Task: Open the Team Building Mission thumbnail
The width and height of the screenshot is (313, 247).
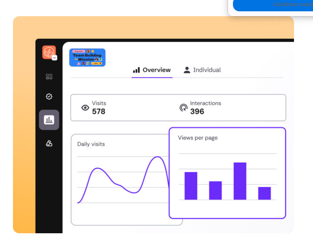Action: 87,57
